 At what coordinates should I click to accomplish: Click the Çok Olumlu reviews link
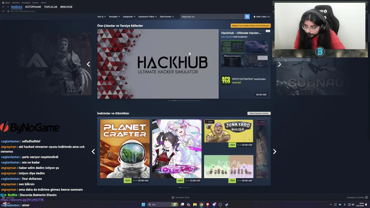click(227, 37)
